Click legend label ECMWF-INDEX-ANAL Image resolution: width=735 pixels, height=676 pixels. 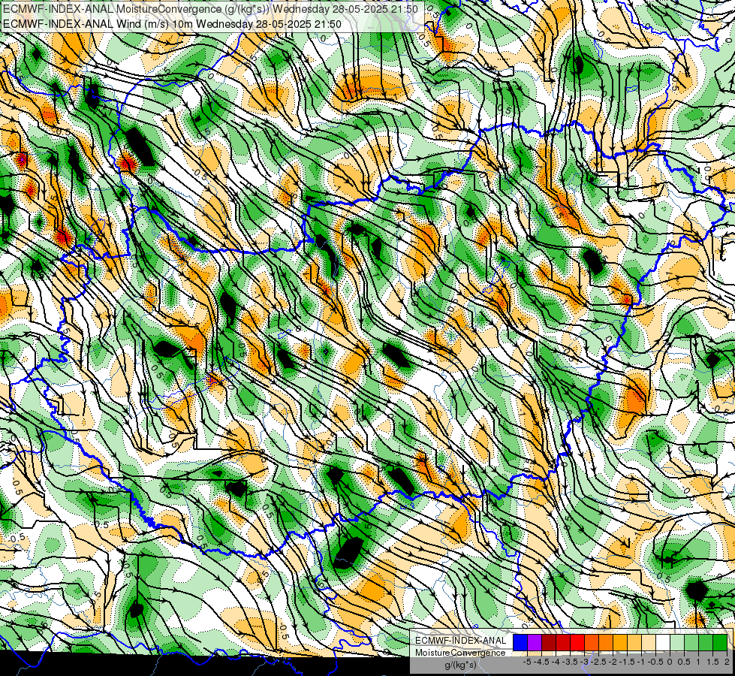point(460,641)
